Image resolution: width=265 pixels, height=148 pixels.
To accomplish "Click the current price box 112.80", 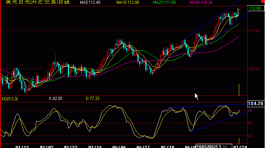I will coord(256,8).
